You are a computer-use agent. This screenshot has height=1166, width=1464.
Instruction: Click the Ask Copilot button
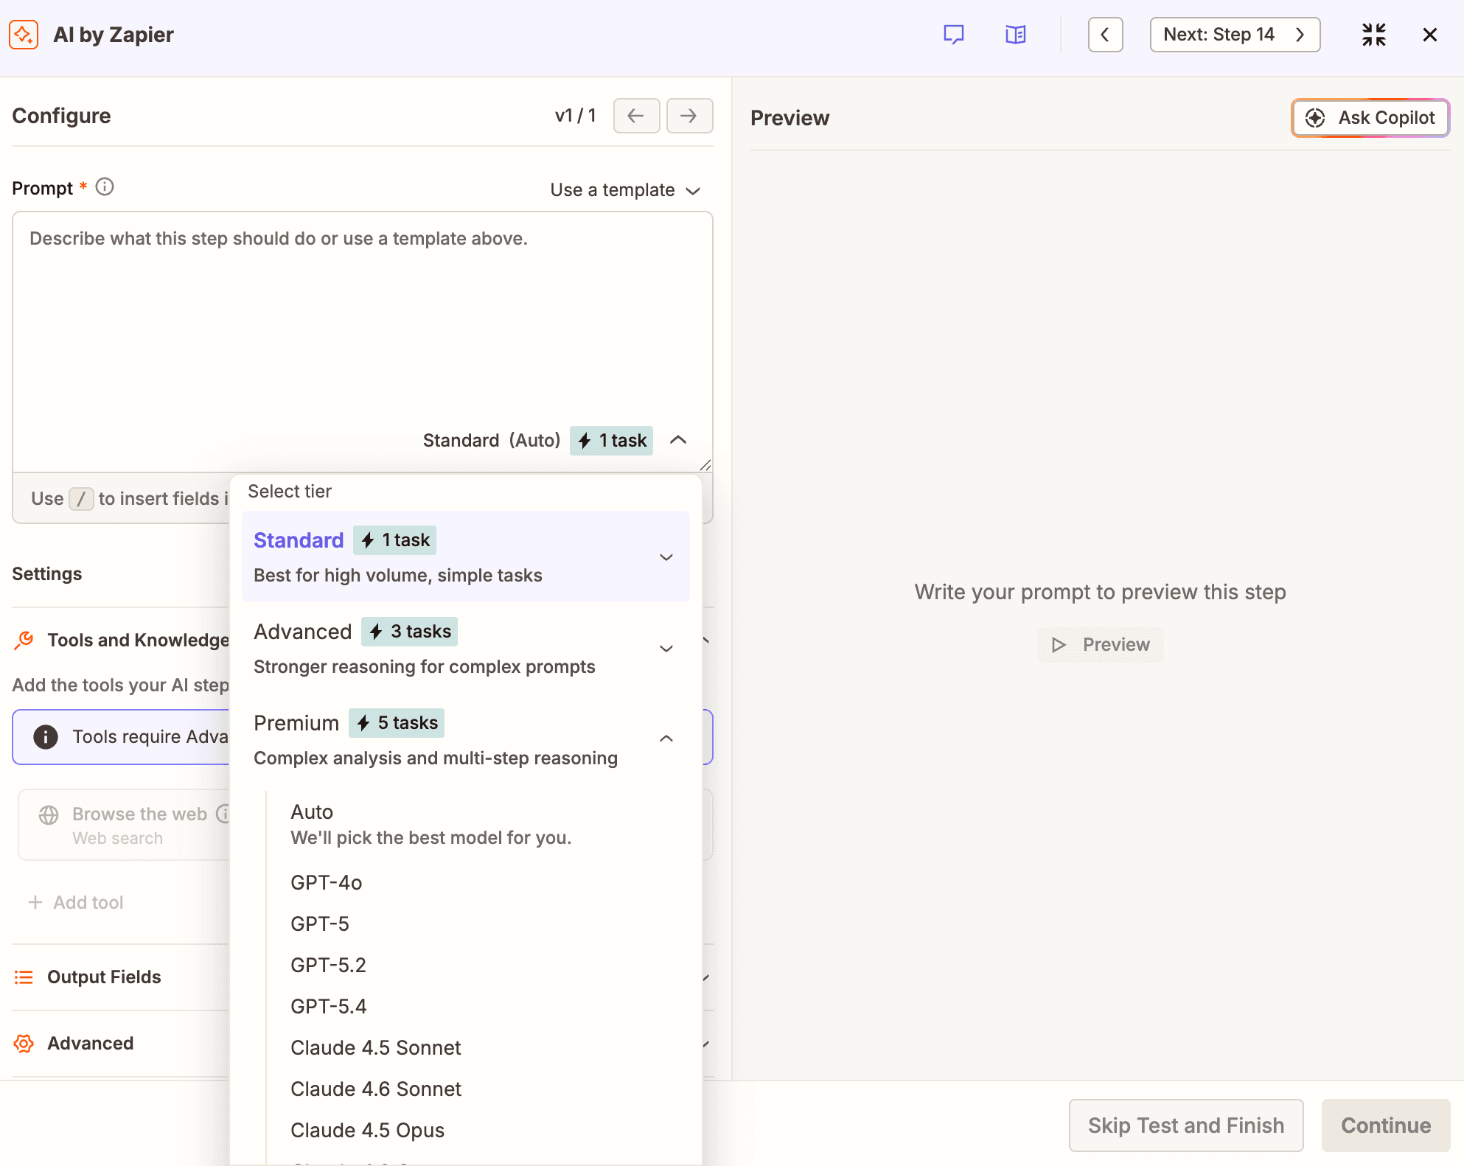(x=1370, y=118)
